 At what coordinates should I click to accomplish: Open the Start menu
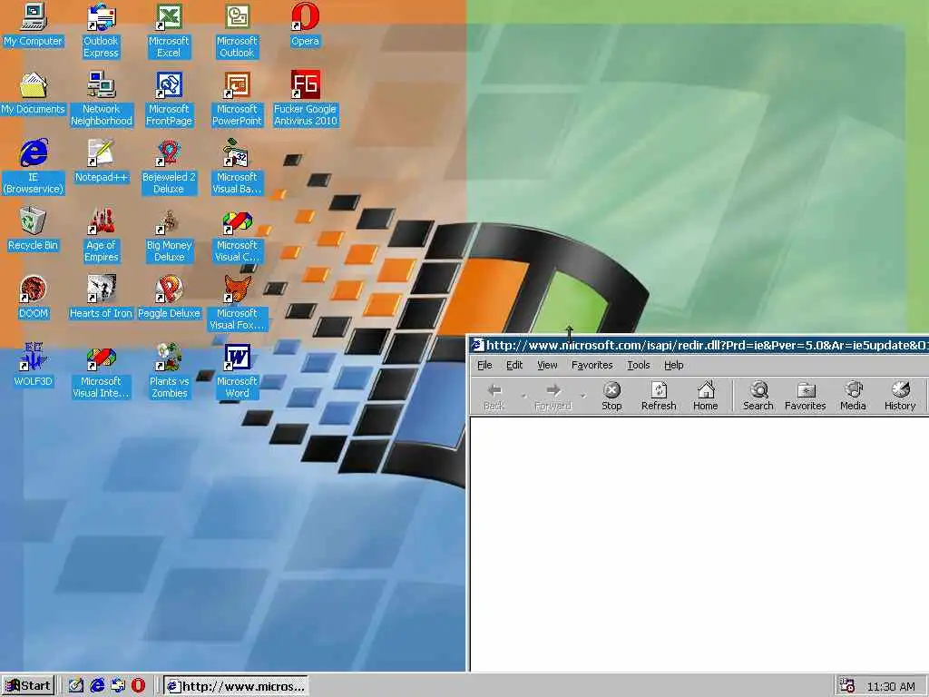click(x=28, y=686)
